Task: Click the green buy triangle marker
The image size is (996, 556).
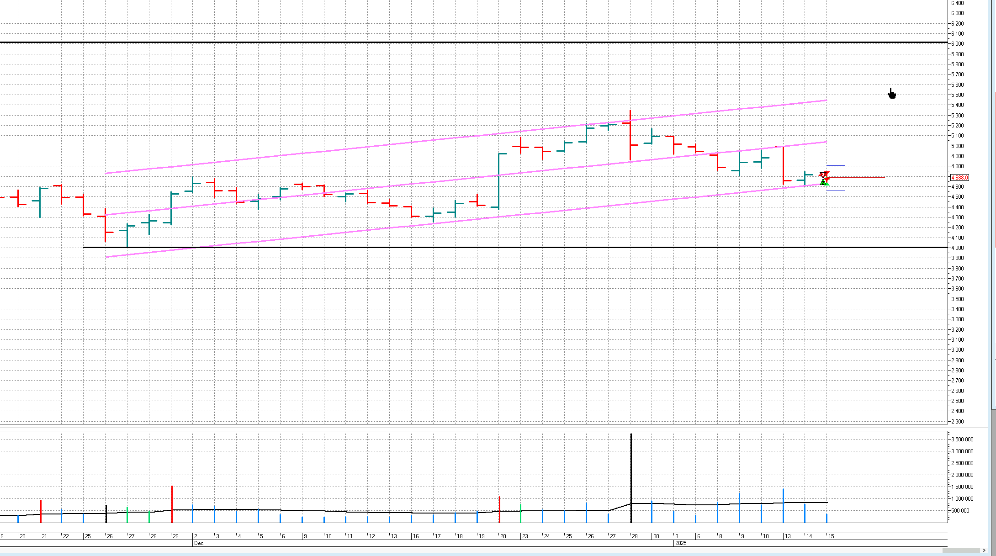Action: (x=823, y=183)
